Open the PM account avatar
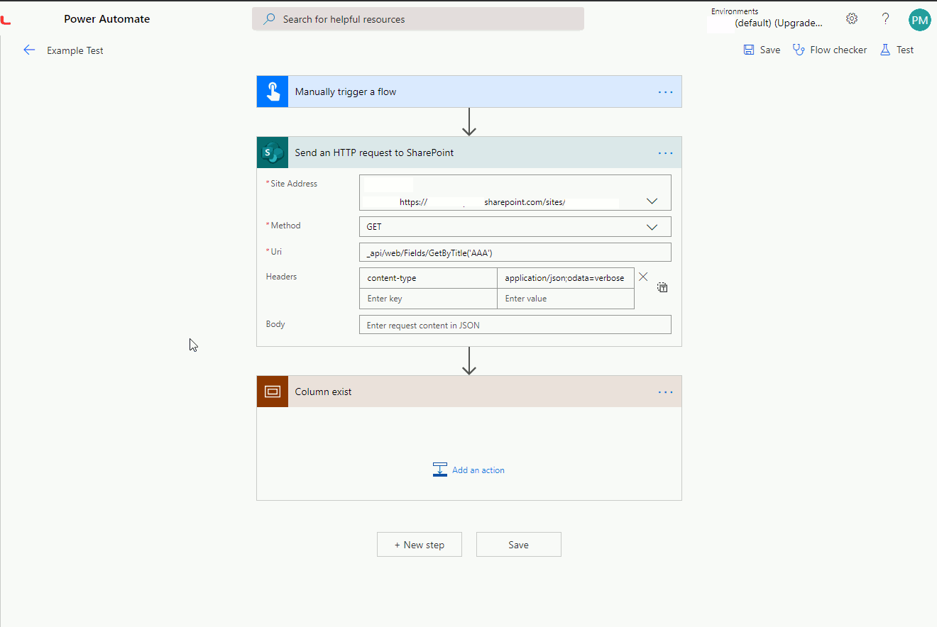Viewport: 937px width, 627px height. (x=919, y=20)
